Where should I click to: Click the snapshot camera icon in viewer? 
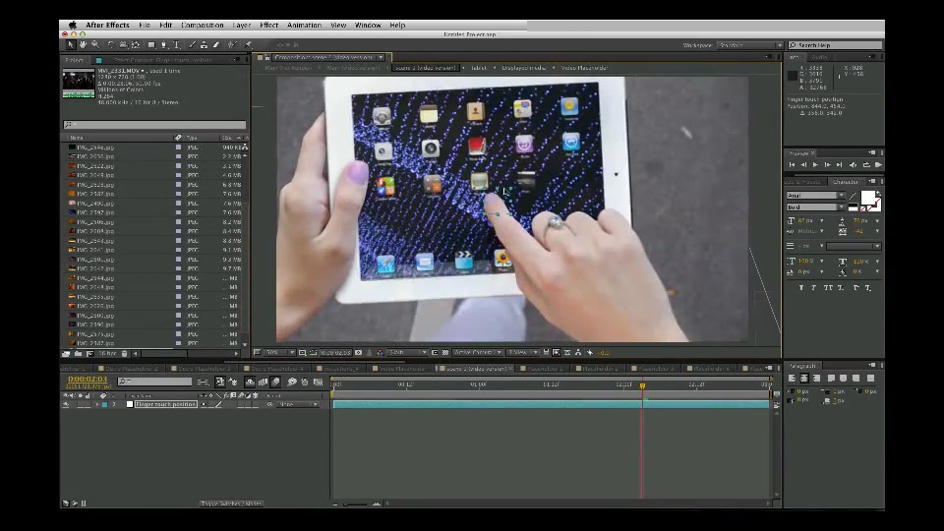coord(359,353)
